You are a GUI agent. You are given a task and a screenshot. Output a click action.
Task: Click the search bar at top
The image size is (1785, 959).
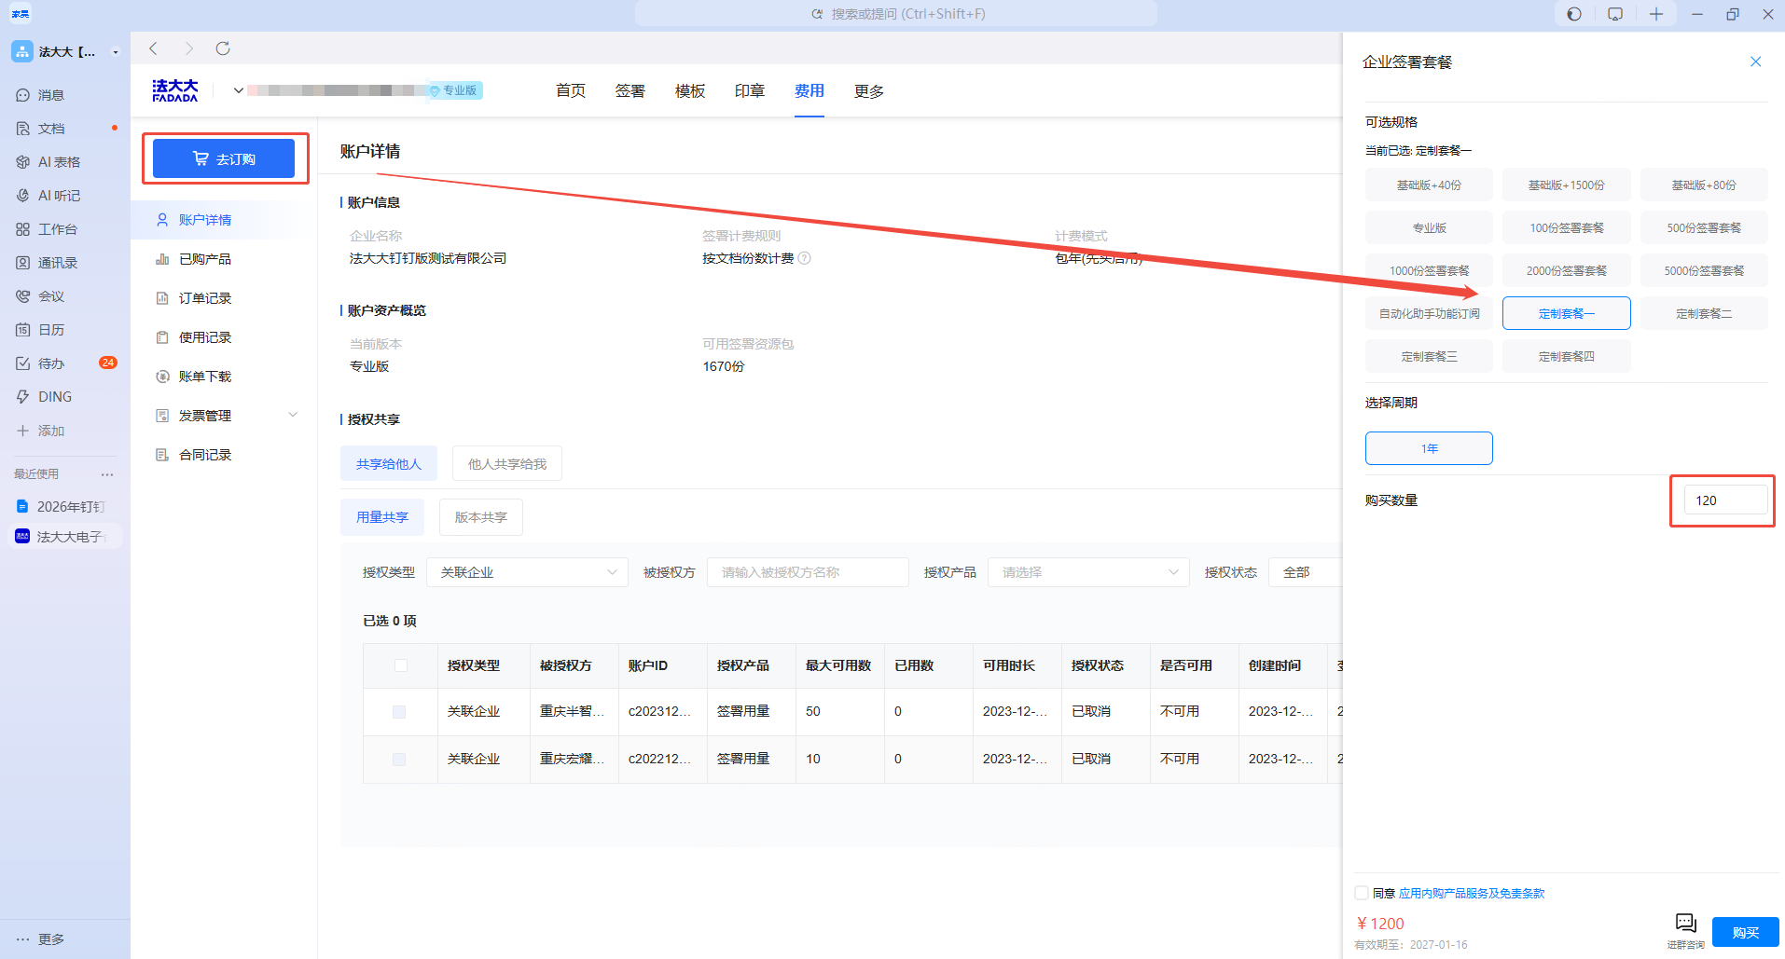(x=896, y=14)
